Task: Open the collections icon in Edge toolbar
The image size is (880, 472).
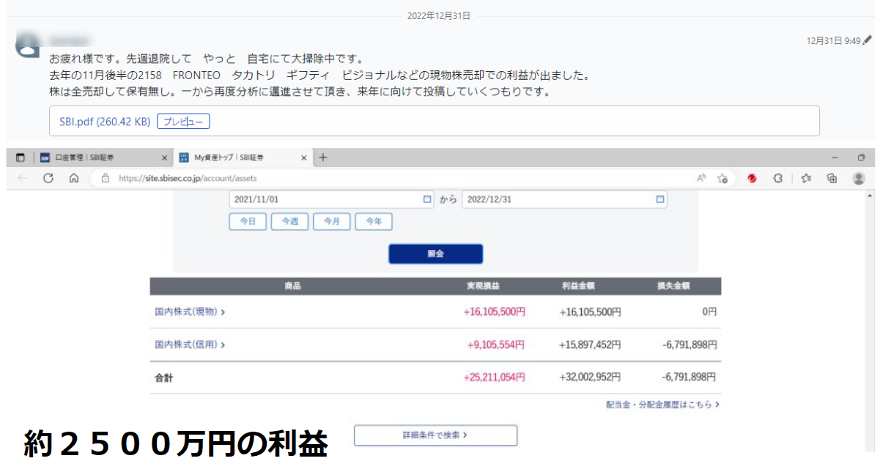Action: 832,178
